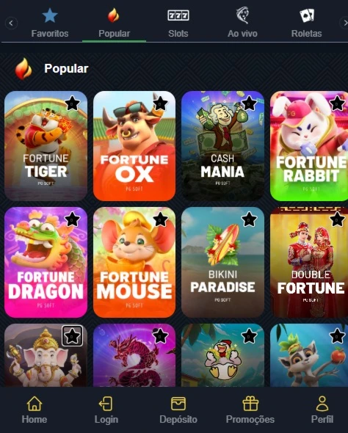Toggle favorite star on Ganesha game card
Screen dimensions: 348x433
point(72,336)
